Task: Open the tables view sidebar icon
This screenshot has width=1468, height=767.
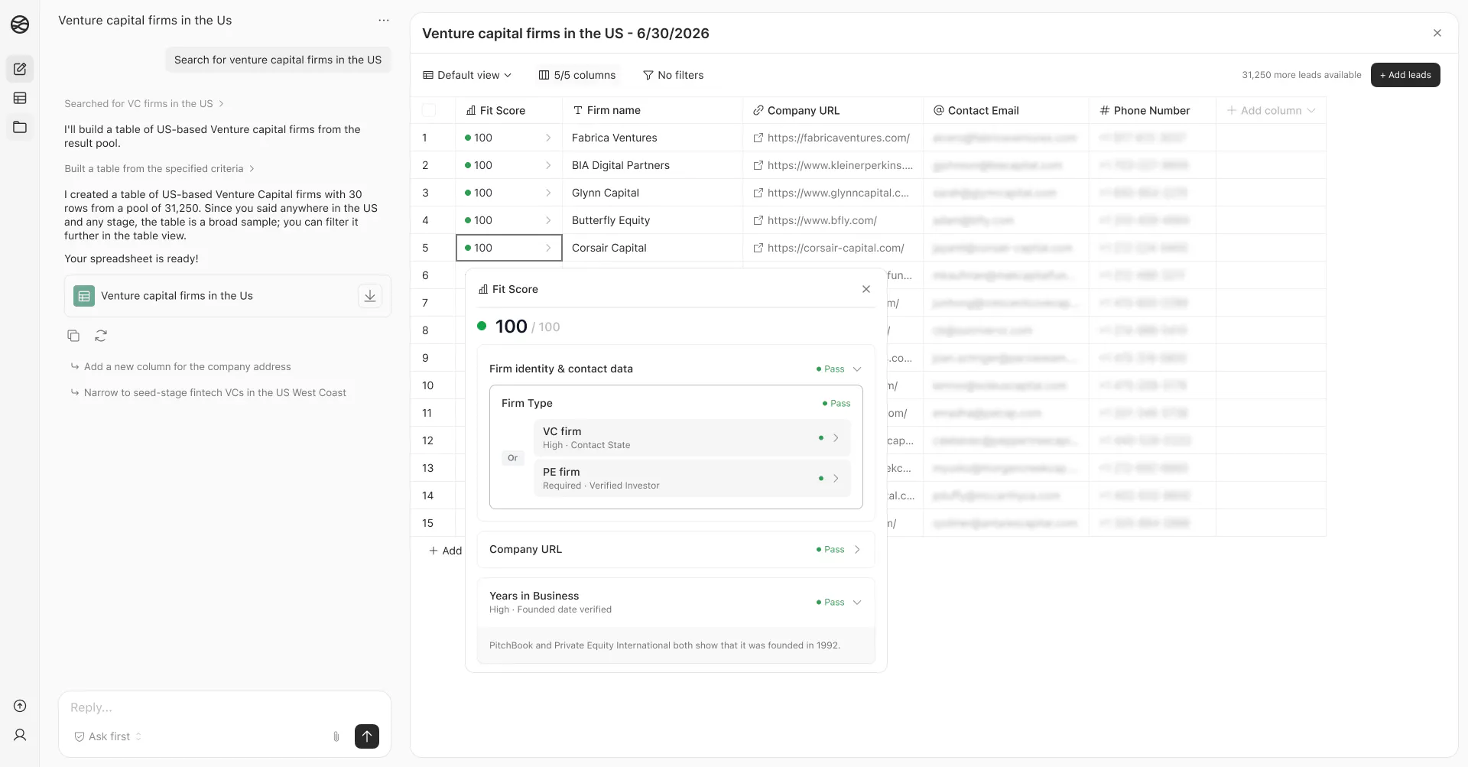Action: 20,98
